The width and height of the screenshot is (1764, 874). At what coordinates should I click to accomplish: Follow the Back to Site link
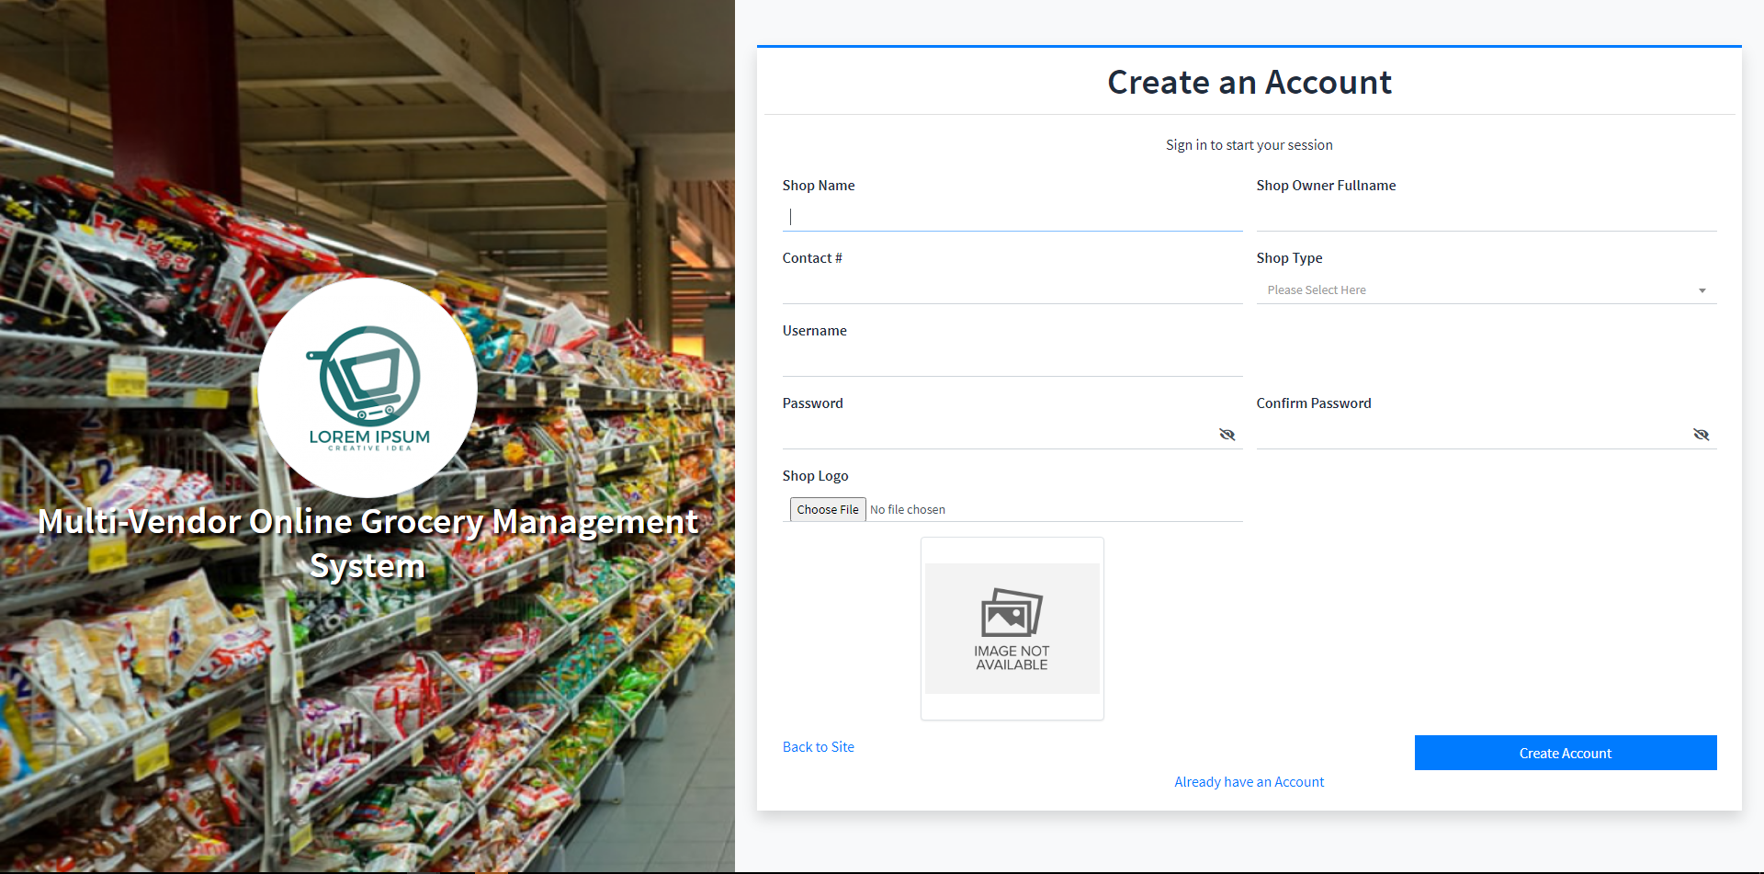818,747
